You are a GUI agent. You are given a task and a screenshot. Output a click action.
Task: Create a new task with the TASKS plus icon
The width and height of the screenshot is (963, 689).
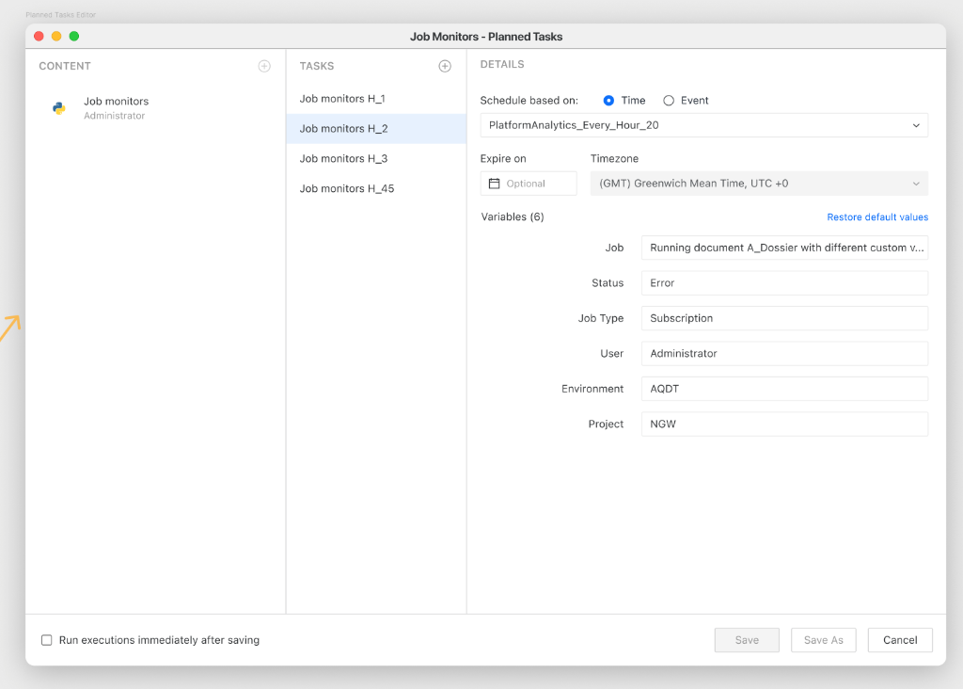[x=445, y=66]
